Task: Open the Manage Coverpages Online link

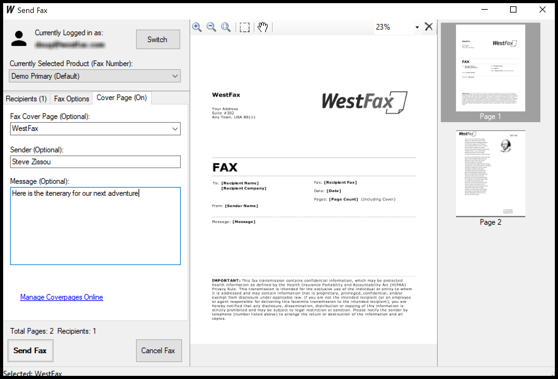Action: [62, 297]
